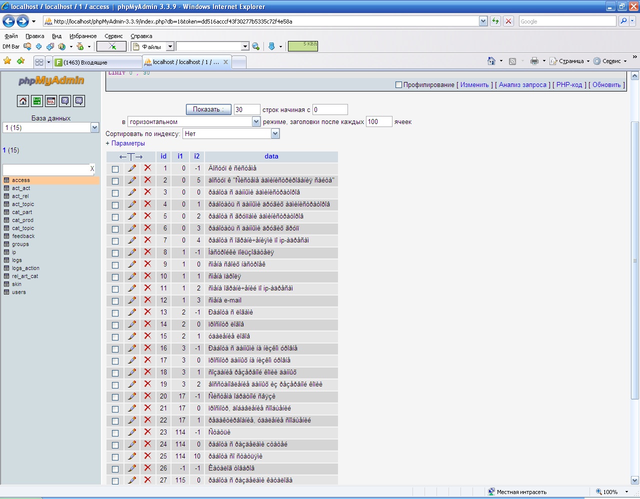Screen dimensions: 640x499
Task: Open the Файл menu
Action: click(x=11, y=36)
